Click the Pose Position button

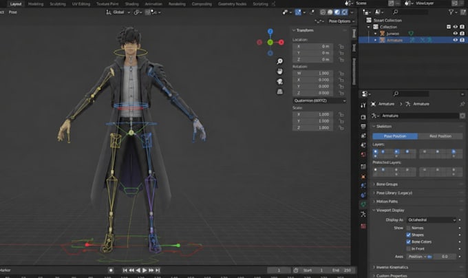coord(395,136)
